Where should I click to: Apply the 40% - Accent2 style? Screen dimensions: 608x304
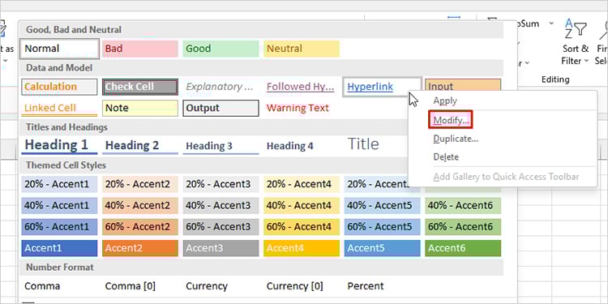140,206
